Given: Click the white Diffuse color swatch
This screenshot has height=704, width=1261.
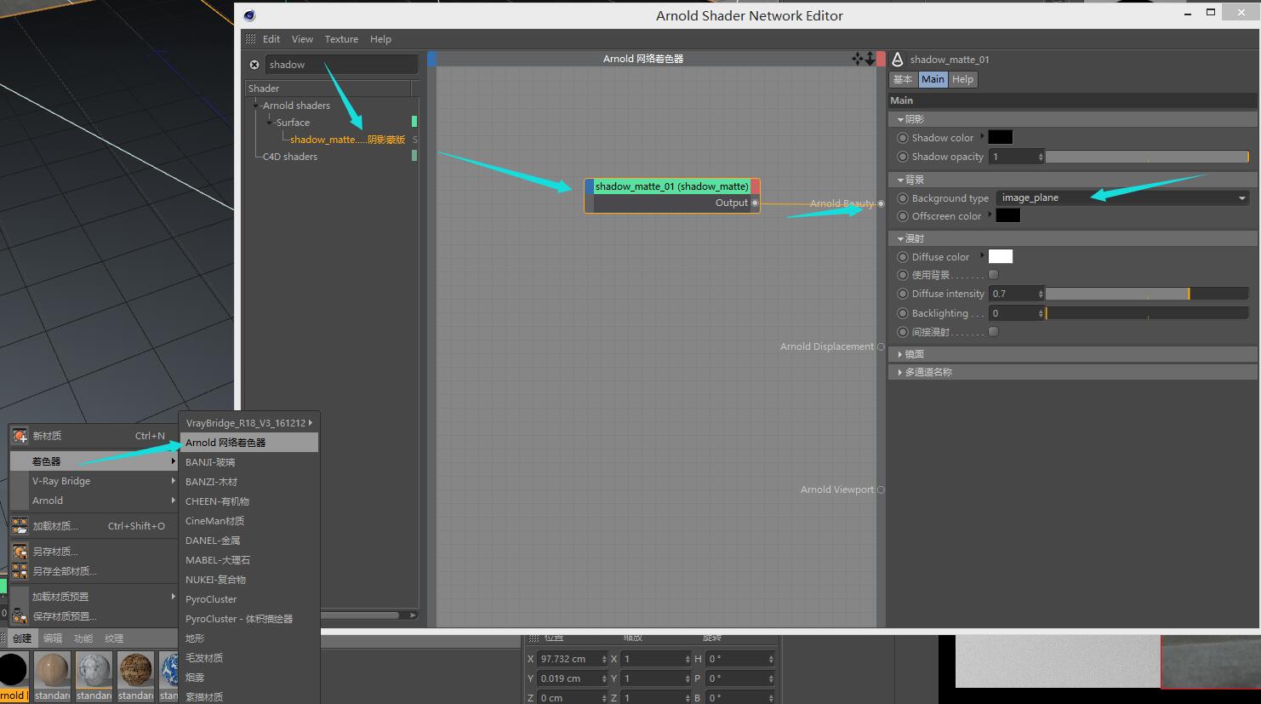Looking at the screenshot, I should click(1001, 256).
